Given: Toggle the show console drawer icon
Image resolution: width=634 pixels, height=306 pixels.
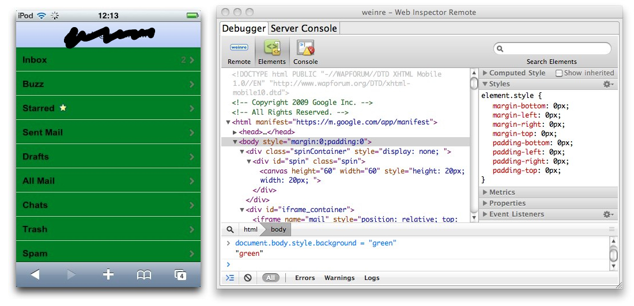Looking at the screenshot, I should click(x=230, y=278).
